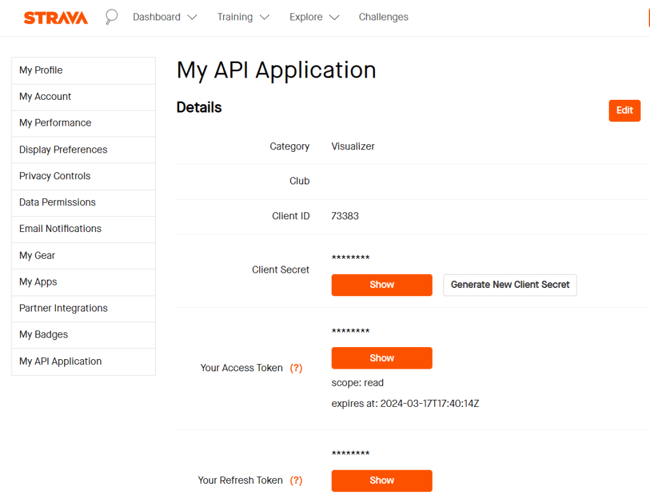650x499 pixels.
Task: Show the Client Secret value
Action: coord(381,285)
